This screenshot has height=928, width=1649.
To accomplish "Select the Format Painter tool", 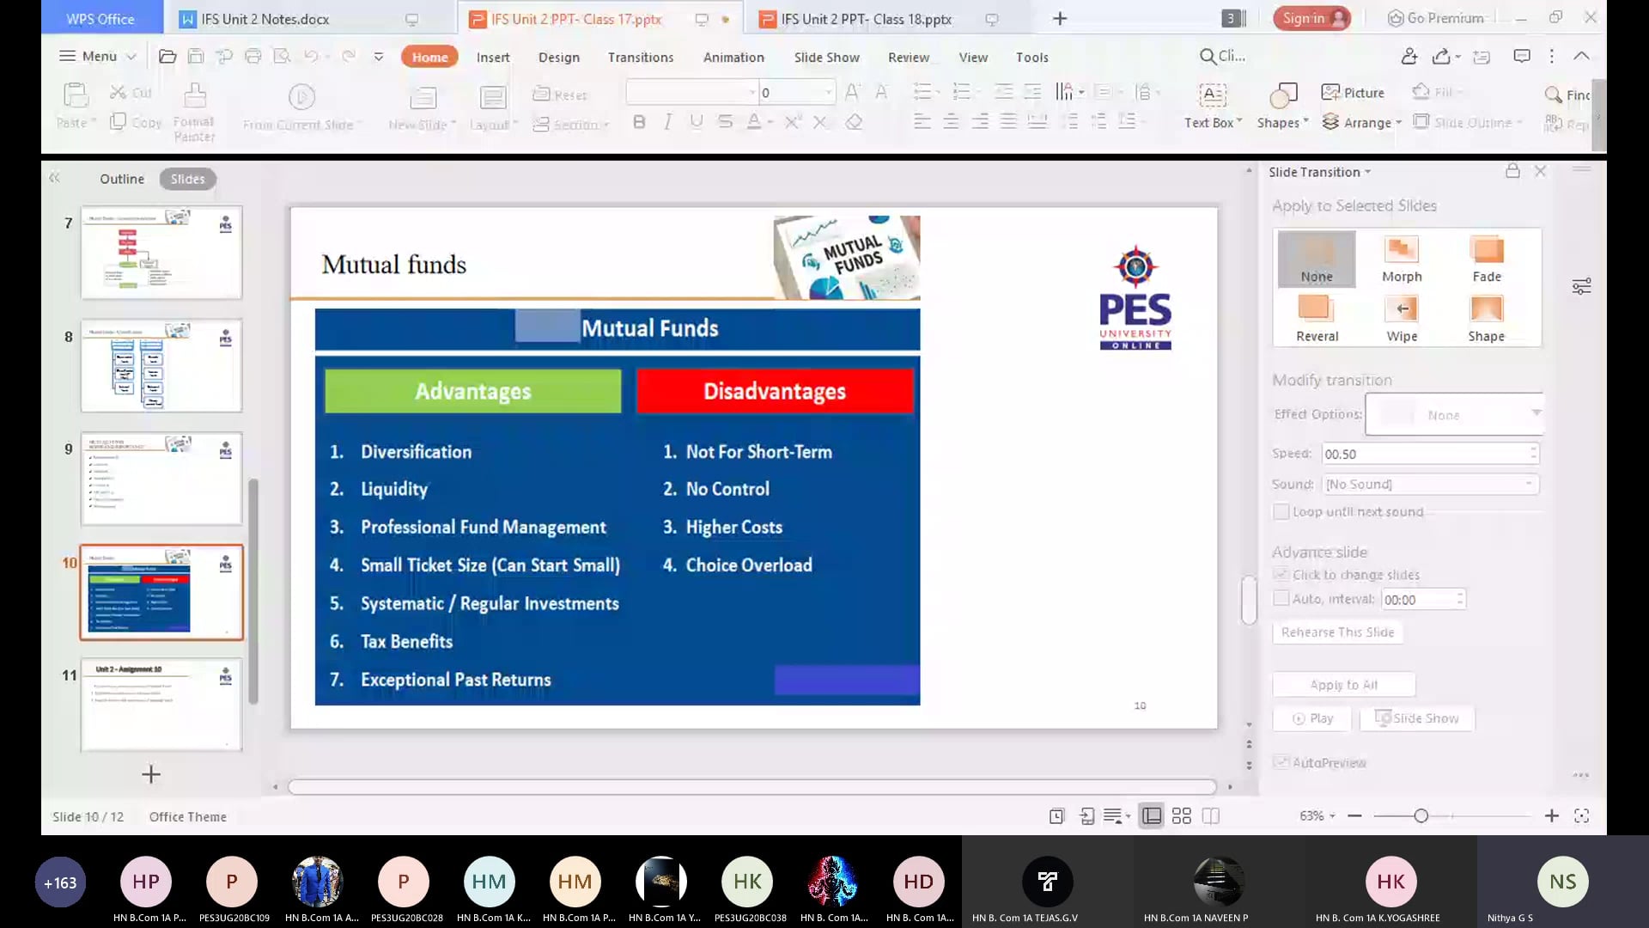I will point(194,107).
